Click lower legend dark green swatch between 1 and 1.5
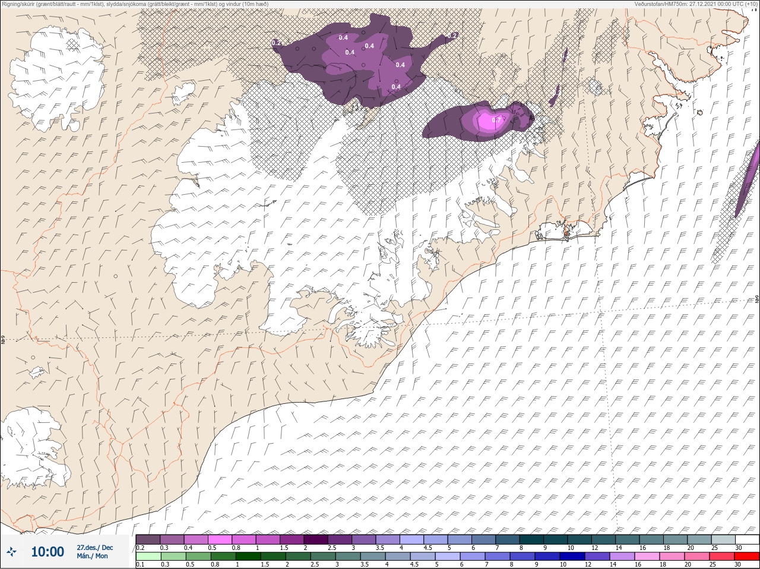 point(247,557)
